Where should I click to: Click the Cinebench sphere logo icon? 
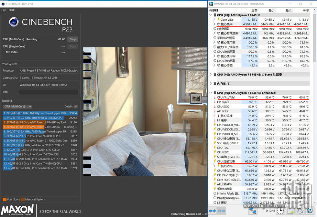14,22
